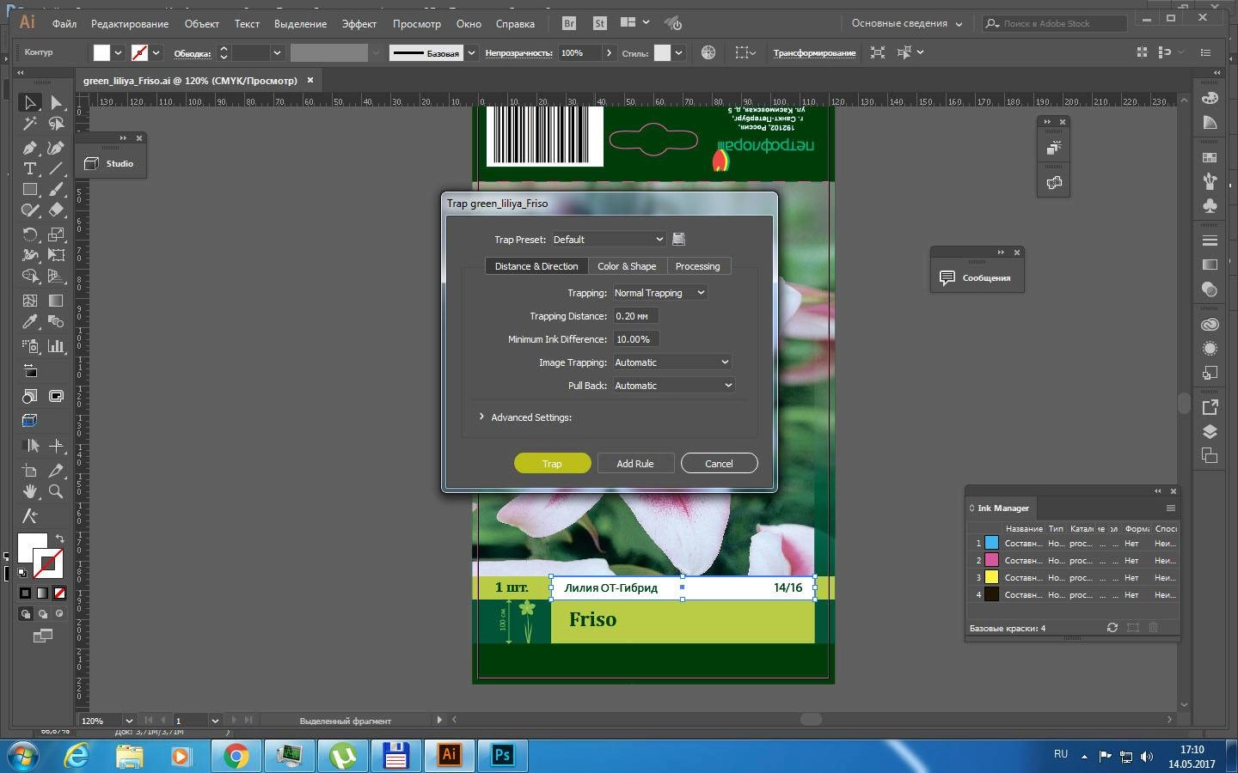Set paint mode to solid Color
The width and height of the screenshot is (1238, 773).
pos(25,593)
